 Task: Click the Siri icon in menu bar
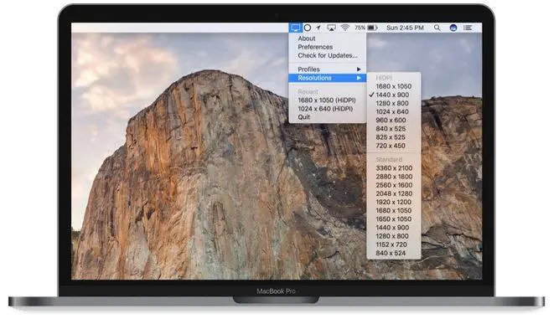coord(453,28)
